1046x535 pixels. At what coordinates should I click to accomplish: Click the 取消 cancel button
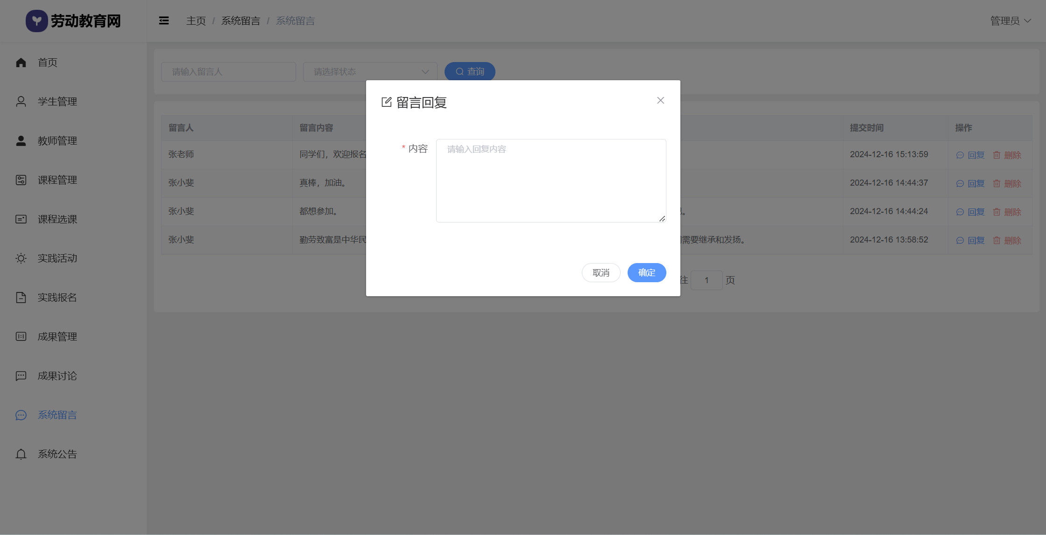601,273
